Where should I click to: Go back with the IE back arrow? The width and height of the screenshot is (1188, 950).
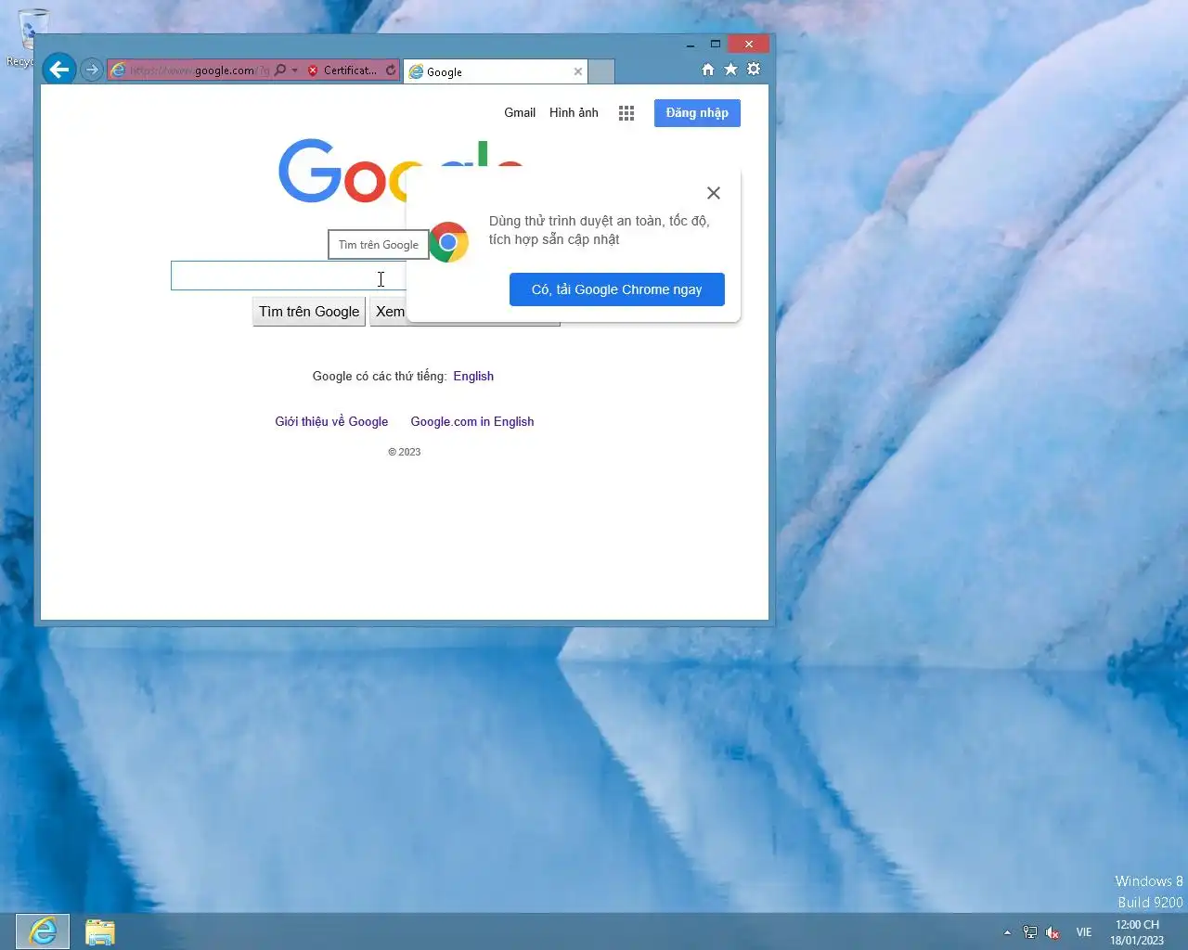pyautogui.click(x=59, y=70)
